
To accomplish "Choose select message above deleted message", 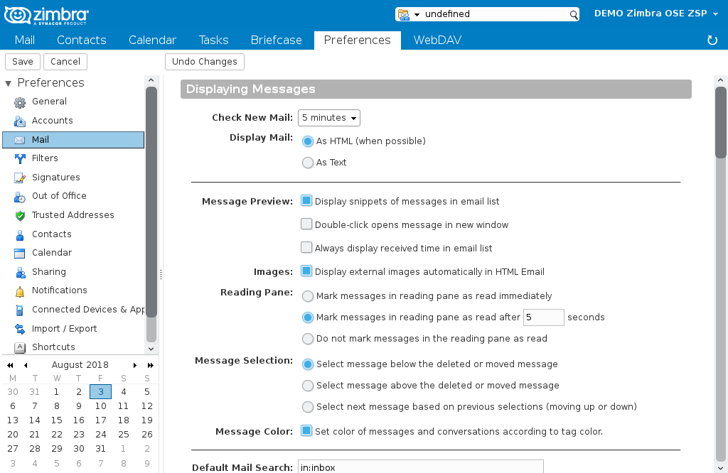I will (x=307, y=386).
